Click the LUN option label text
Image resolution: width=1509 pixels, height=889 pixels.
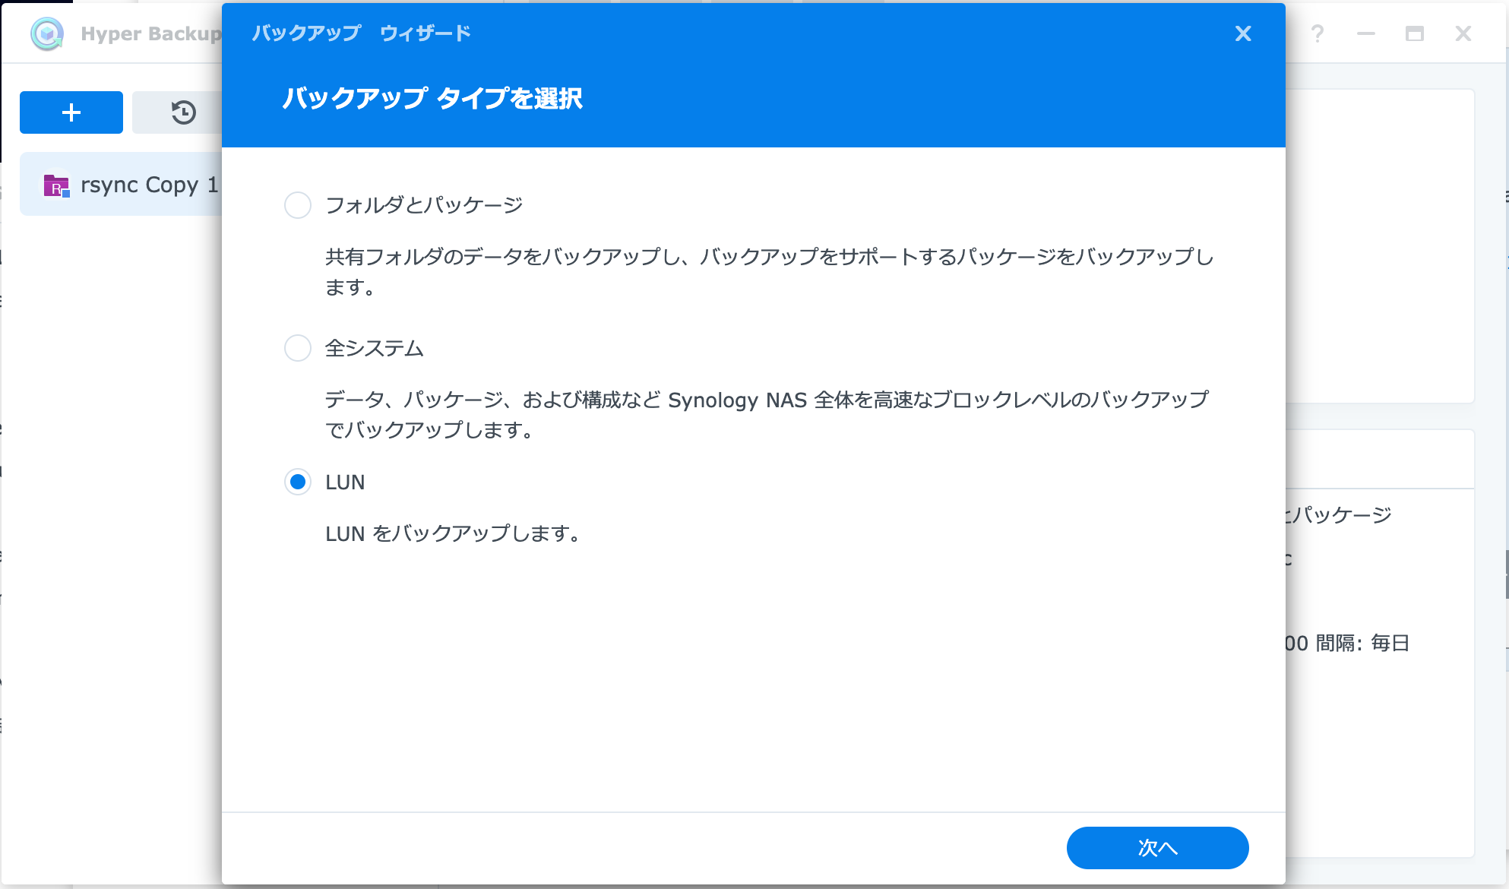[345, 482]
